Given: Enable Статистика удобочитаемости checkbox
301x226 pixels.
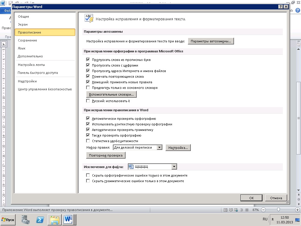Looking at the screenshot, I should pyautogui.click(x=88, y=141).
